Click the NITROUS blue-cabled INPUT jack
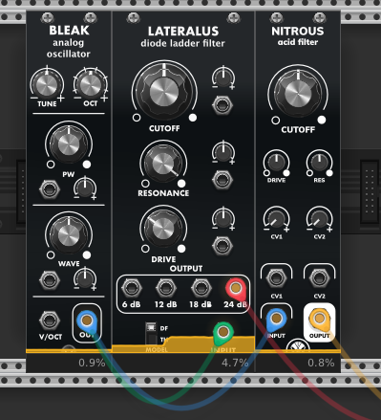This screenshot has height=420, width=381. [276, 318]
